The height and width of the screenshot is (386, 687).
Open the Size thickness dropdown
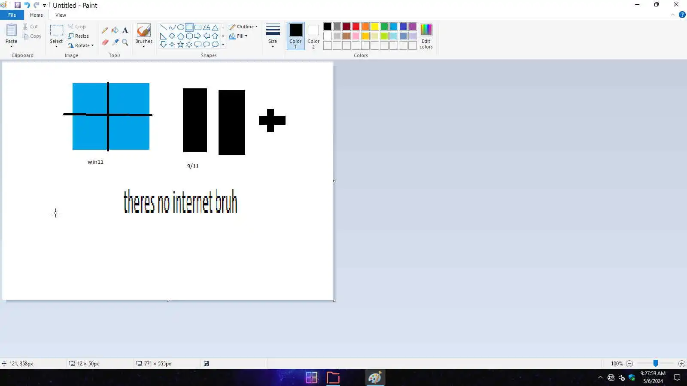pos(273,36)
